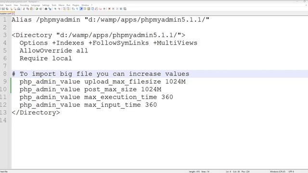This screenshot has width=308, height=173.
Task: Start macro recording with red Record icon
Action: click(109, 9)
